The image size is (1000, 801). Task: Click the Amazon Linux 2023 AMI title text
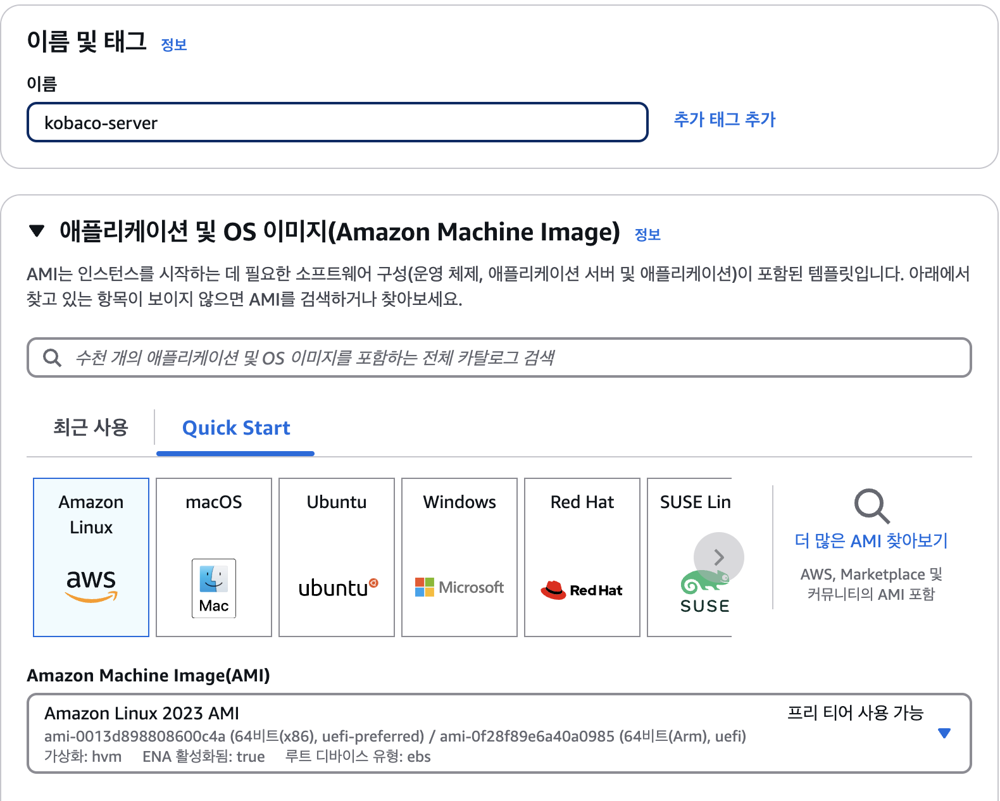[142, 714]
